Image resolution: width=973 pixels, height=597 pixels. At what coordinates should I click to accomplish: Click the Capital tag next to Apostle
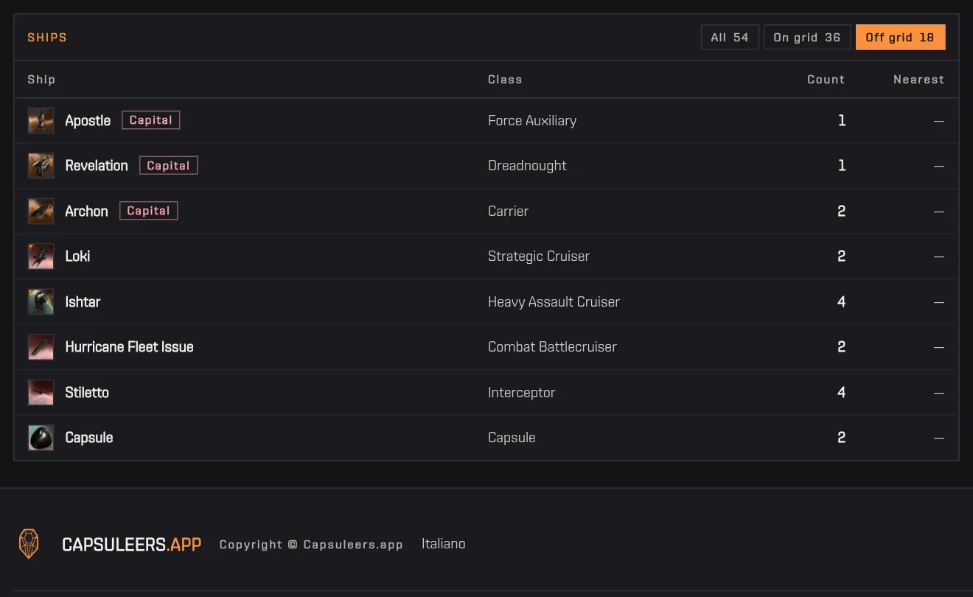pyautogui.click(x=151, y=120)
